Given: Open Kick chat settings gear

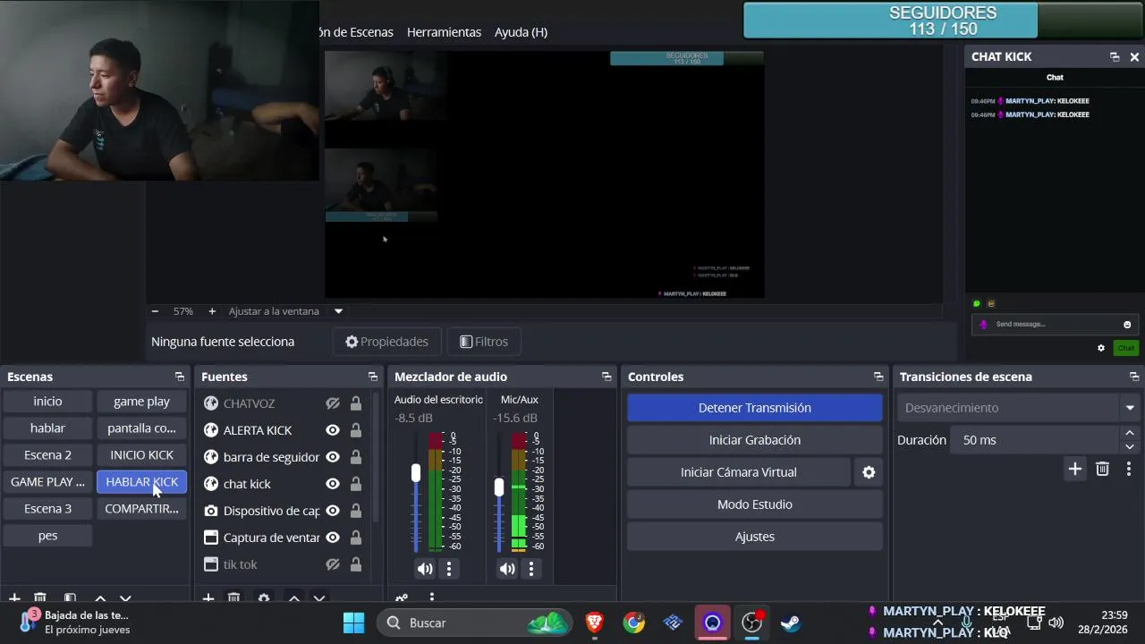Looking at the screenshot, I should (x=1101, y=348).
